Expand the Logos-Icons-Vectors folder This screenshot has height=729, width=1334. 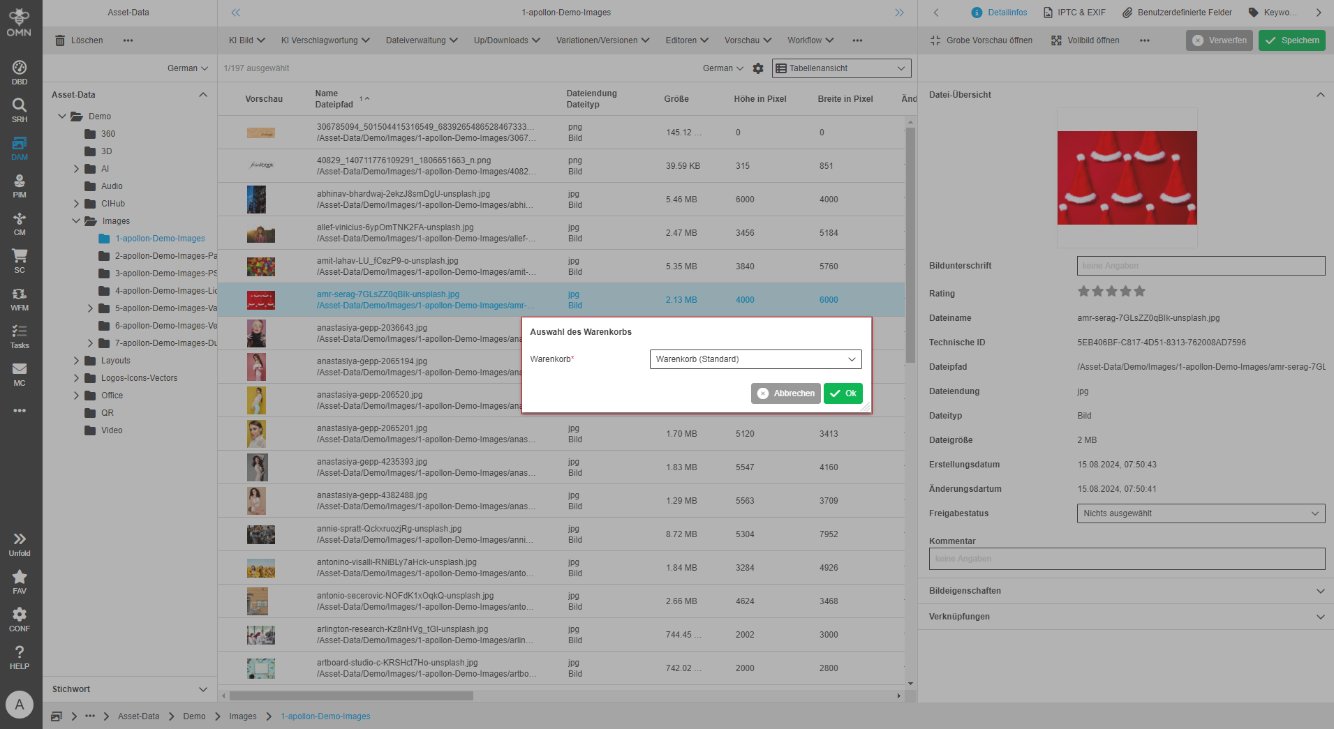(x=77, y=378)
